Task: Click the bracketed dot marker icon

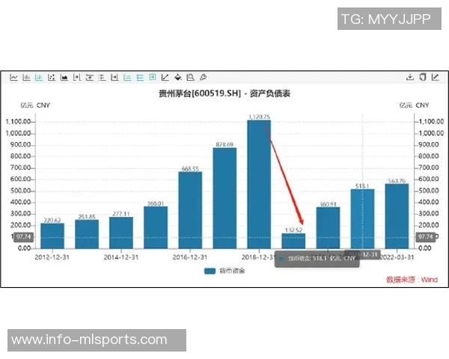Action: [x=77, y=77]
